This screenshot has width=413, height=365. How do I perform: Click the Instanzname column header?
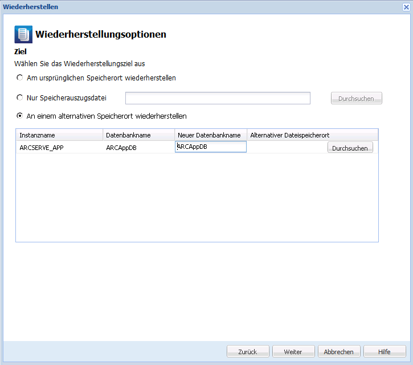[59, 135]
